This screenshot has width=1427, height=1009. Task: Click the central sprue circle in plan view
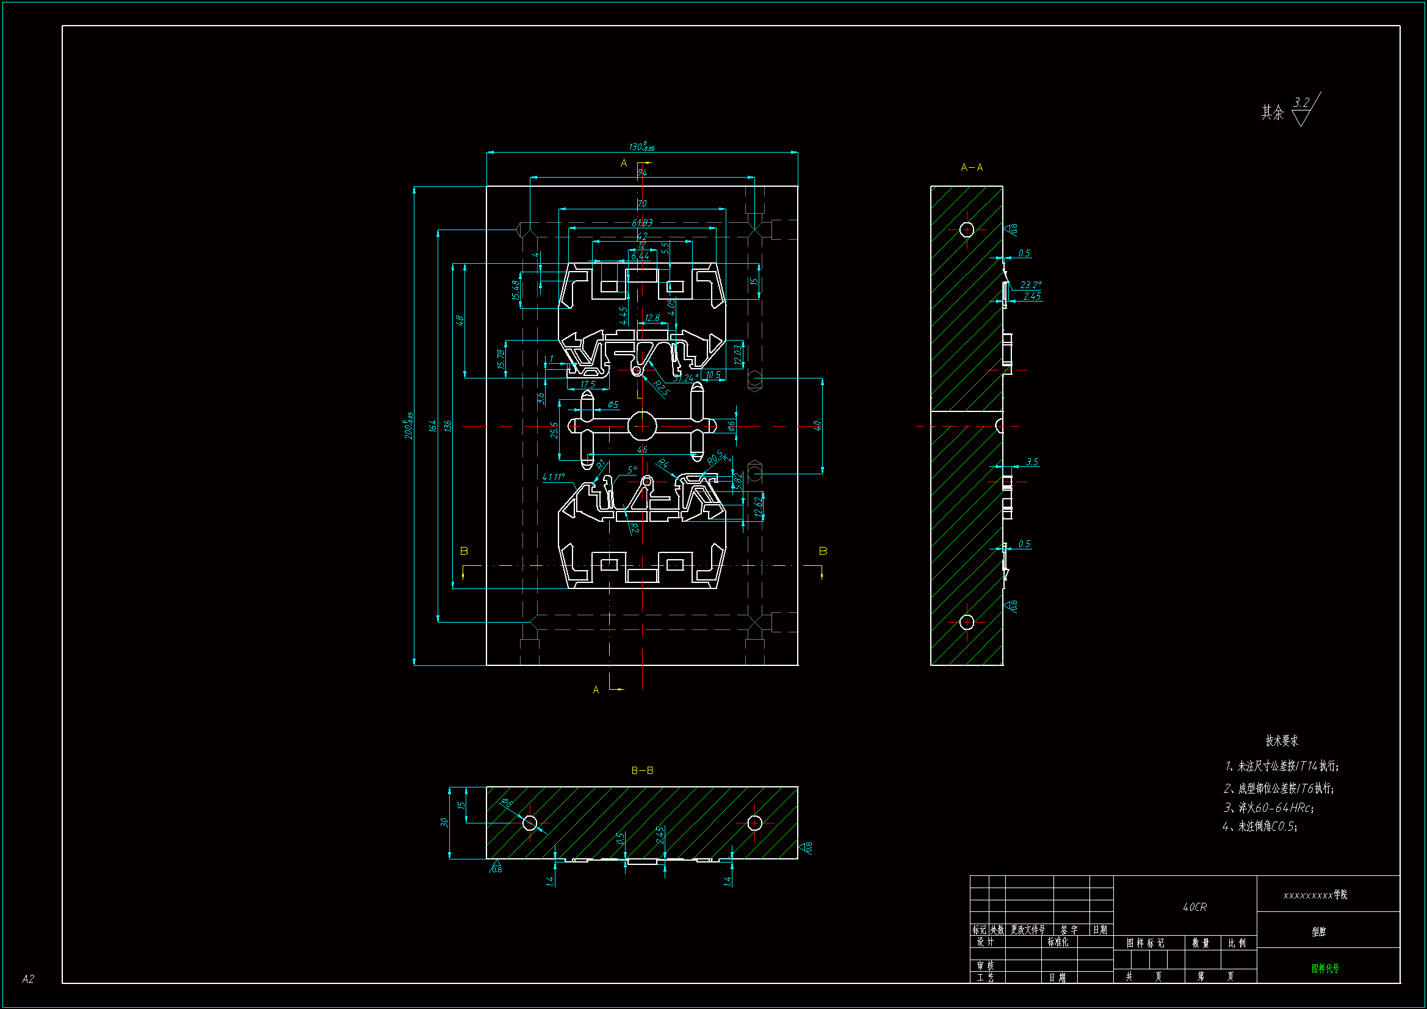point(641,426)
